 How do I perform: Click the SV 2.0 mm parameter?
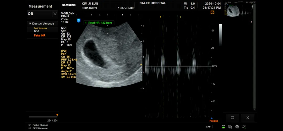pos(69,77)
